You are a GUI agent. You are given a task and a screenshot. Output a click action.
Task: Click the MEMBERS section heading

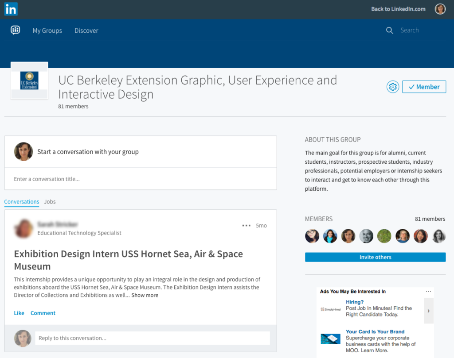(x=318, y=219)
